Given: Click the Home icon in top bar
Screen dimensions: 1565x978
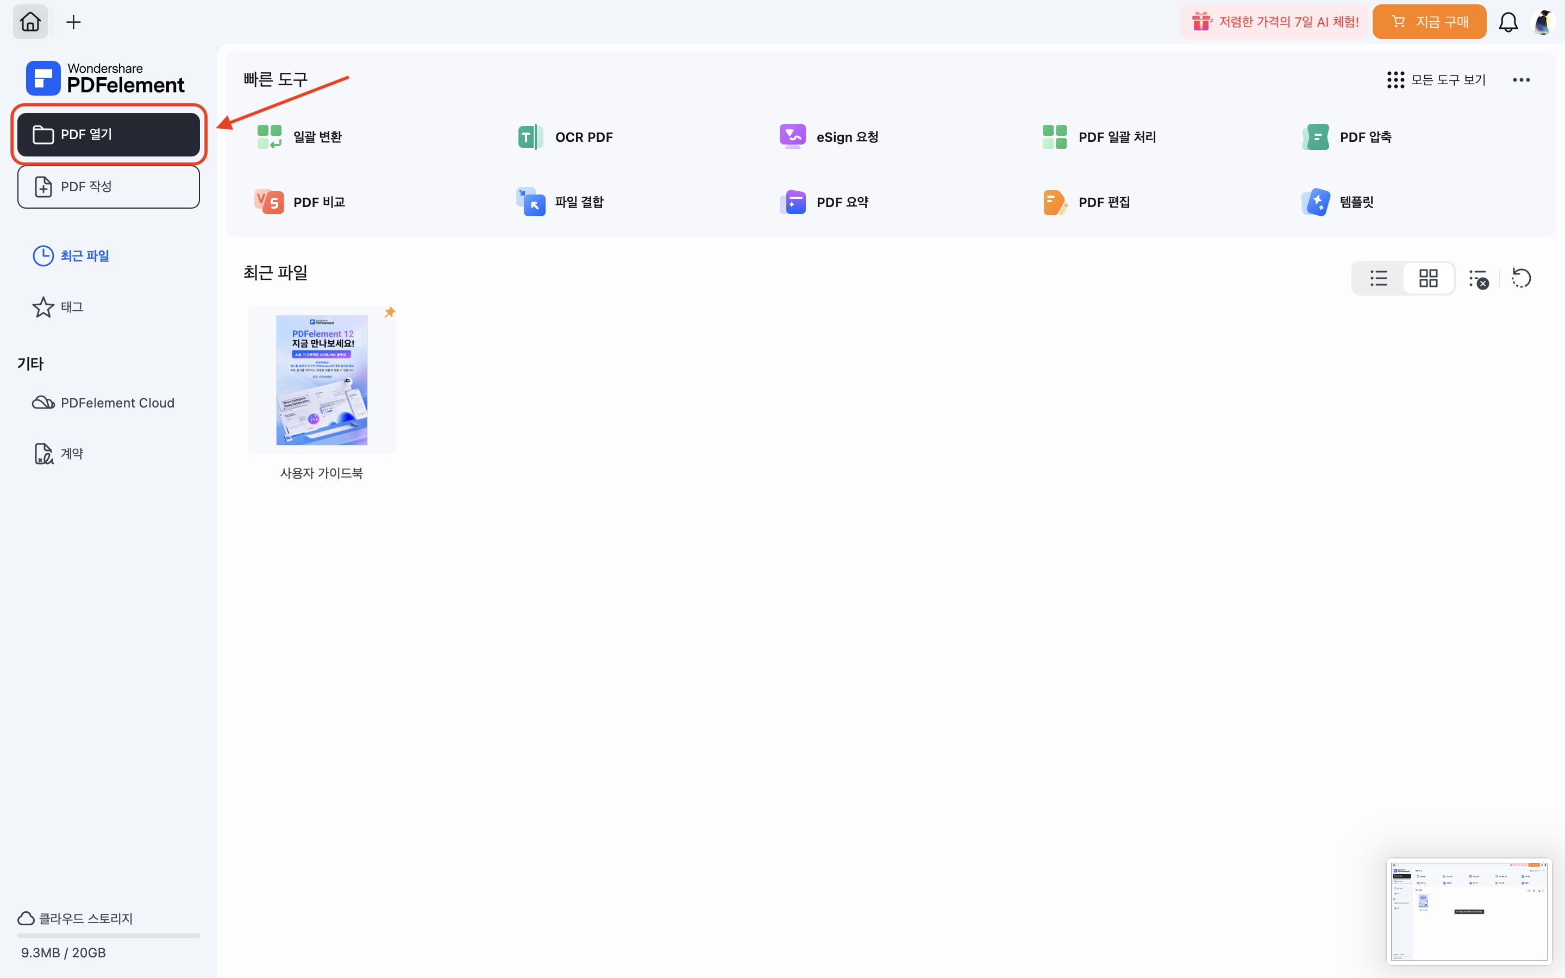Looking at the screenshot, I should point(30,22).
